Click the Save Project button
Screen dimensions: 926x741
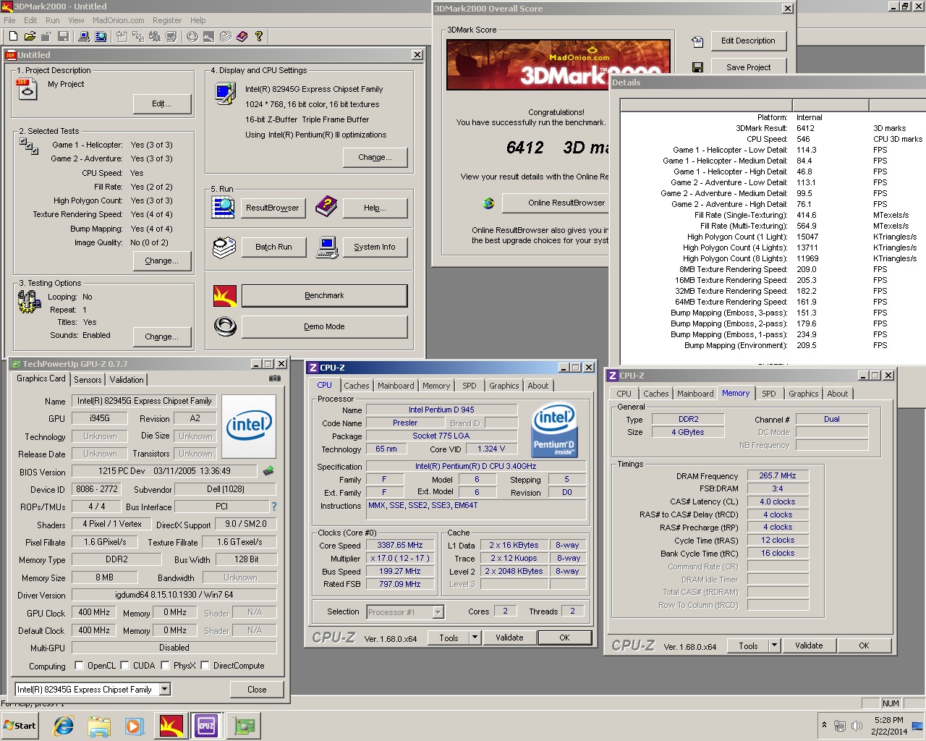(748, 67)
